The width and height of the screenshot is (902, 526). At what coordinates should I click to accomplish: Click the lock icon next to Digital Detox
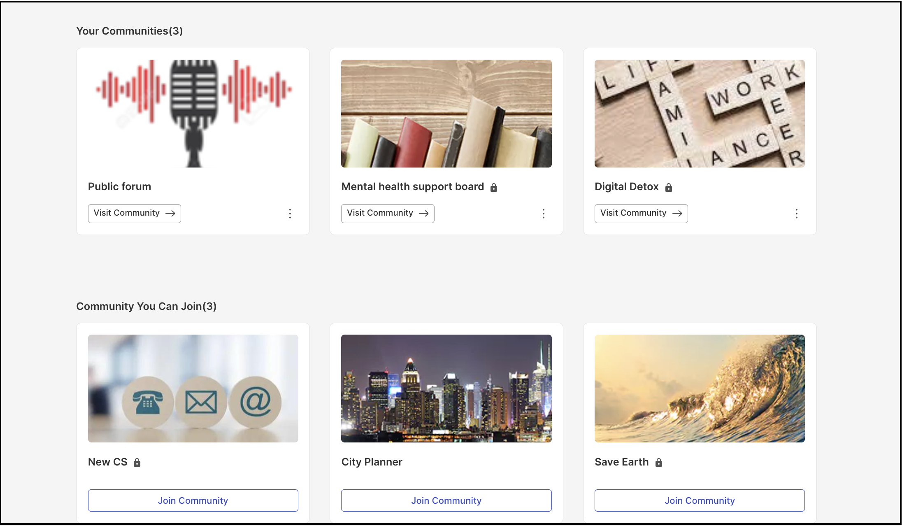[x=669, y=188]
